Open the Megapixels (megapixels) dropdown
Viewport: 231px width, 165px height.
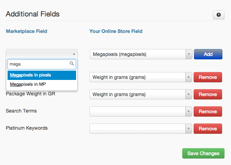[141, 54]
